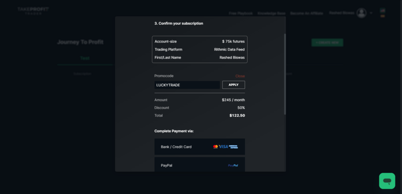
Task: Click the user avatar icon
Action: pyautogui.click(x=361, y=13)
